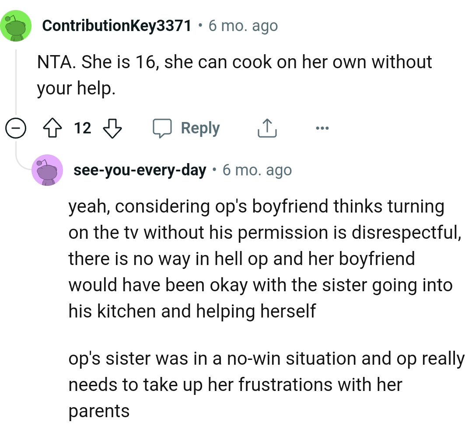Viewport: 472px width, 436px height.
Task: Visit ContributionKey3371's profile via username
Action: point(117,26)
